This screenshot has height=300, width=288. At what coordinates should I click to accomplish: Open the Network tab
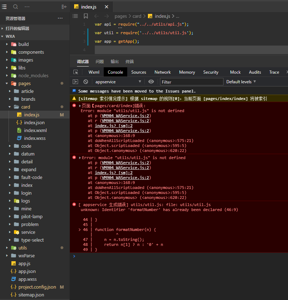point(163,72)
